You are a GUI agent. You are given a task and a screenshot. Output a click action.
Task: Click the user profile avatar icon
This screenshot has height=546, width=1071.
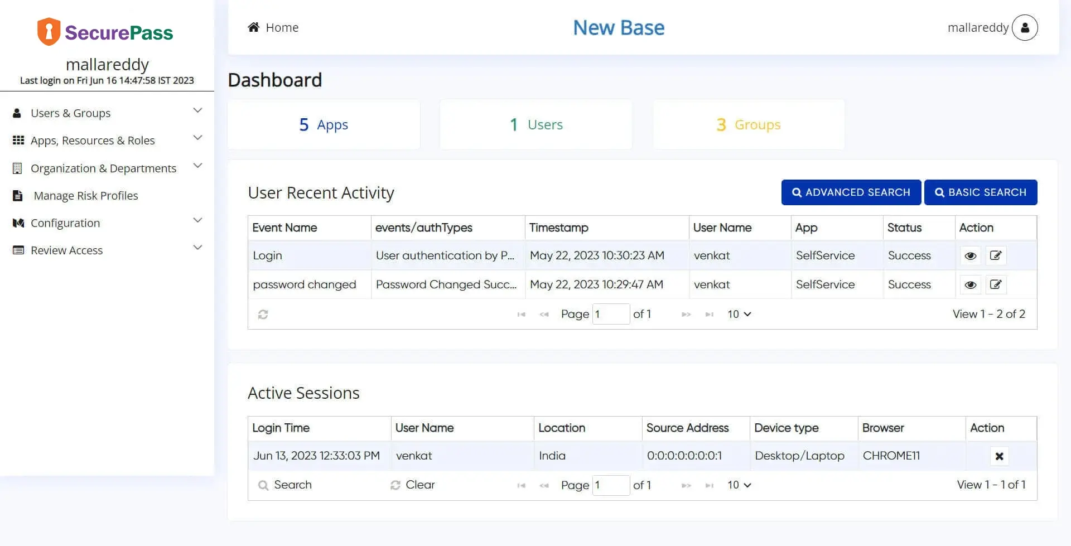1024,28
